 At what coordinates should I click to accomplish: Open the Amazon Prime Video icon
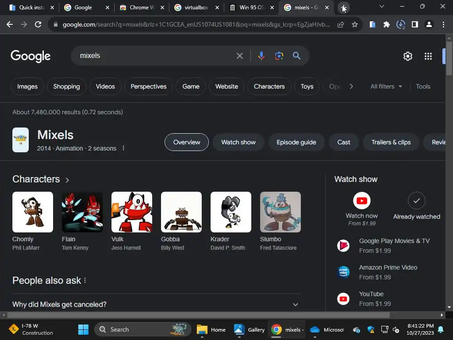[343, 272]
